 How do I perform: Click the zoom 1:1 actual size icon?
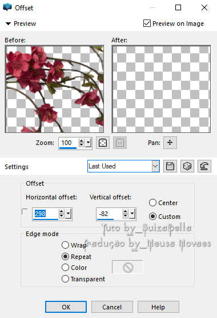point(120,143)
